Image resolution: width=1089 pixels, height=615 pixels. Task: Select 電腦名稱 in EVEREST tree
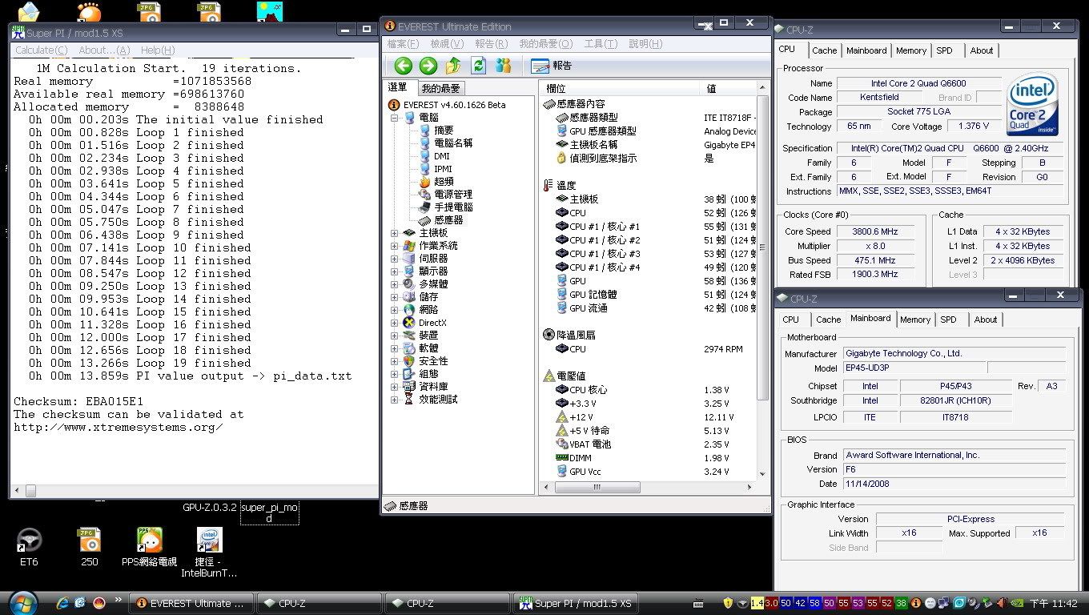tap(453, 143)
